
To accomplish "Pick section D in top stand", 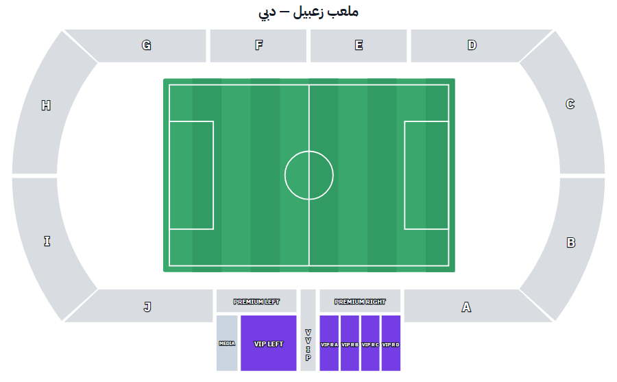I will 472,46.
